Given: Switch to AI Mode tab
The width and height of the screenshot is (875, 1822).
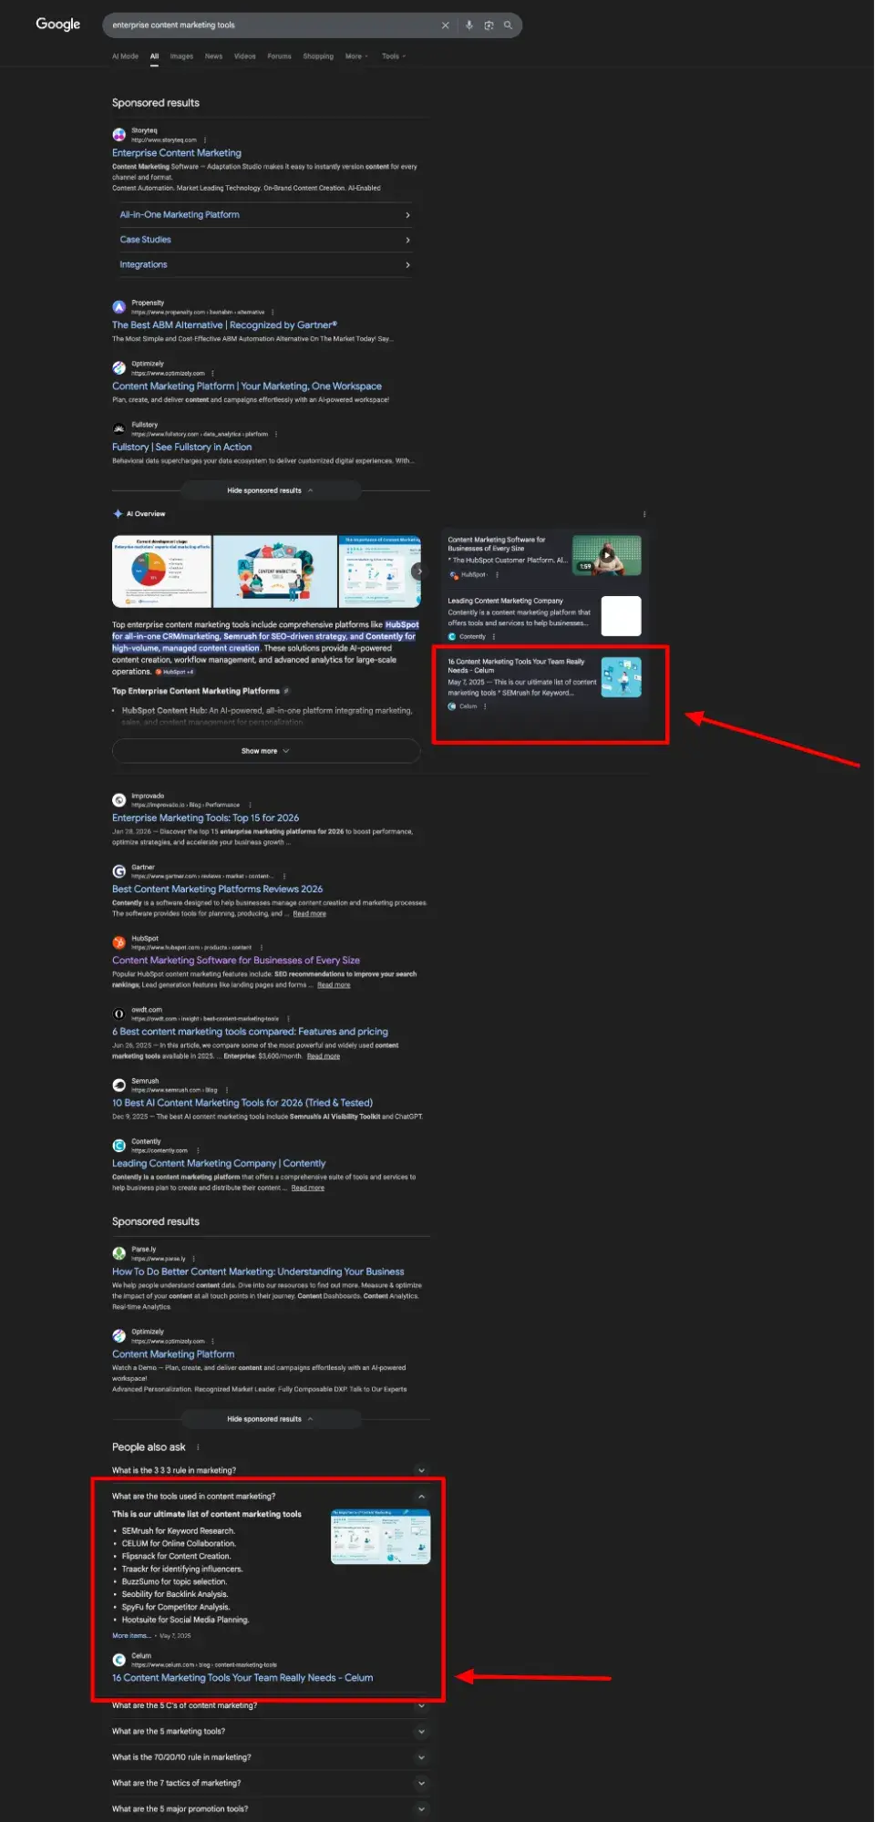Looking at the screenshot, I should (x=125, y=57).
